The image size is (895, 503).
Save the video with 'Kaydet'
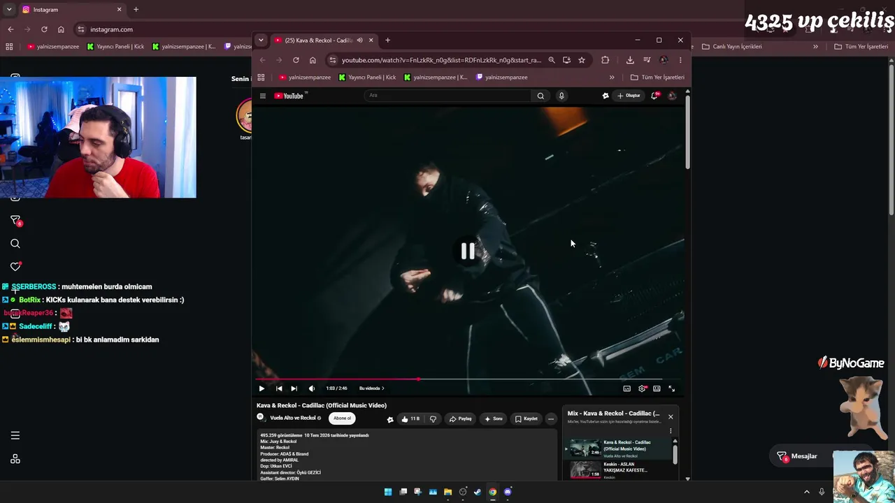coord(527,419)
